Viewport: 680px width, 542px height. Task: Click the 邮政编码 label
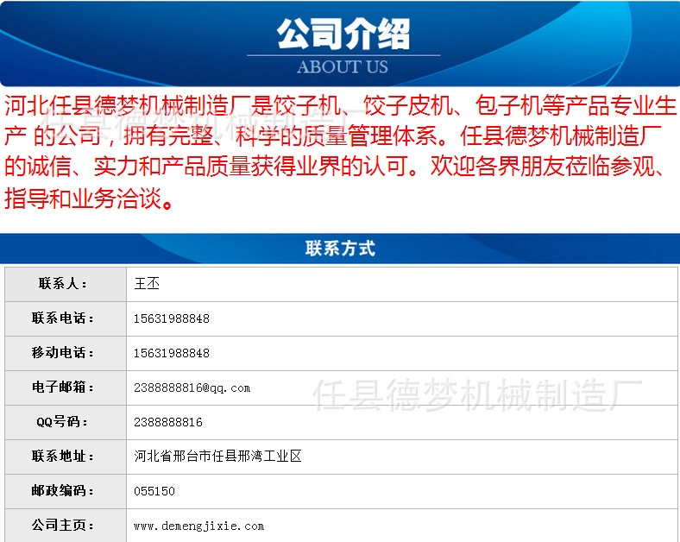62,490
